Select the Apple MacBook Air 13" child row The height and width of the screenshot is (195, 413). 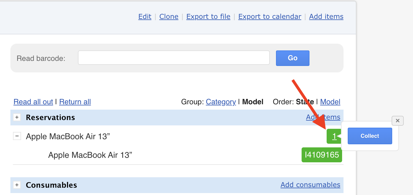[90, 155]
